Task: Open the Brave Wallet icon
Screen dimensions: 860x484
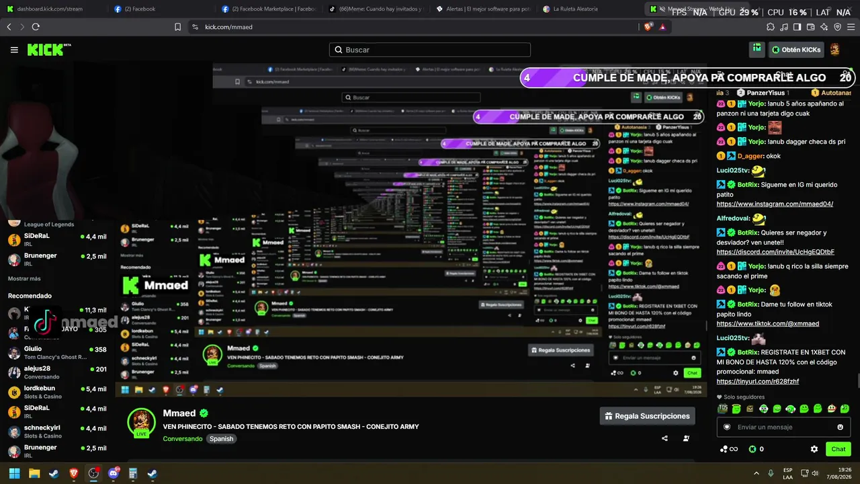Action: tap(810, 27)
